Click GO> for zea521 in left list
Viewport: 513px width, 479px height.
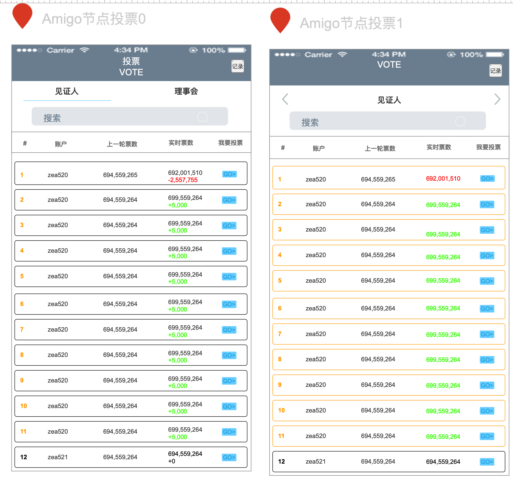coord(229,457)
